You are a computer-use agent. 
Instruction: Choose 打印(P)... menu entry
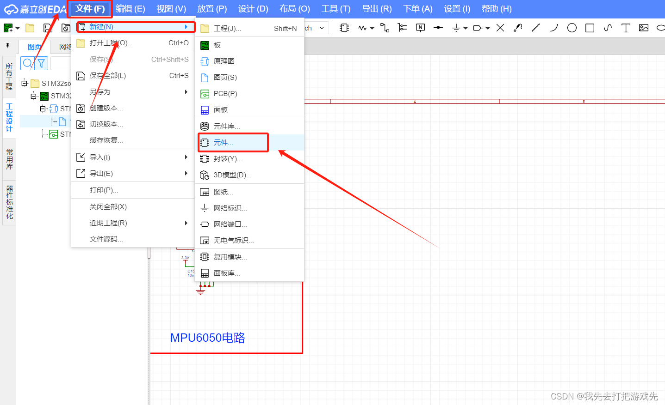click(x=133, y=190)
